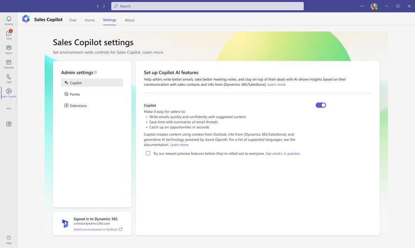Image resolution: width=415 pixels, height=248 pixels.
Task: Click Write emails quickly bullet text
Action: pyautogui.click(x=197, y=117)
